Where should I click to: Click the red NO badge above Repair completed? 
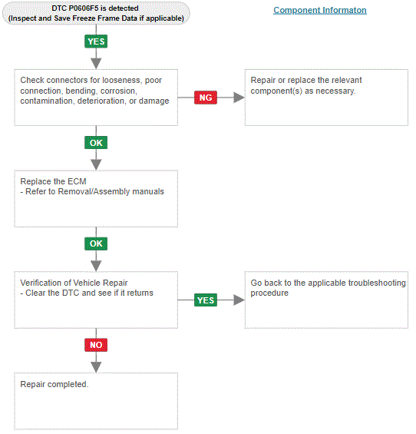point(96,345)
